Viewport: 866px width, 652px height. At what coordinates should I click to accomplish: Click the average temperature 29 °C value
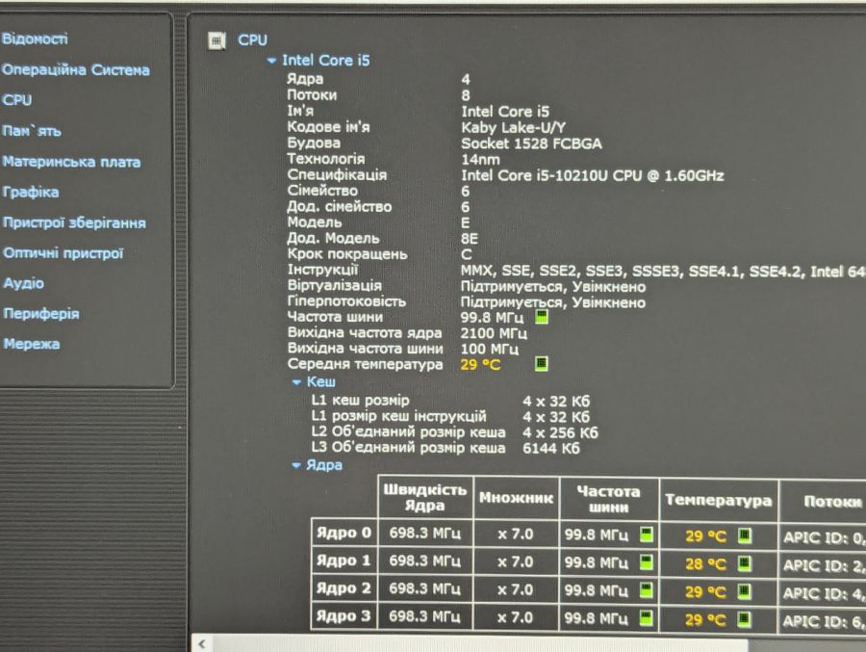[x=480, y=365]
